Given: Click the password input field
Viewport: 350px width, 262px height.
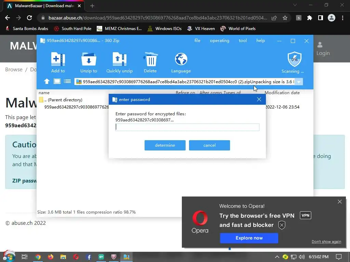Looking at the screenshot, I should point(187,127).
